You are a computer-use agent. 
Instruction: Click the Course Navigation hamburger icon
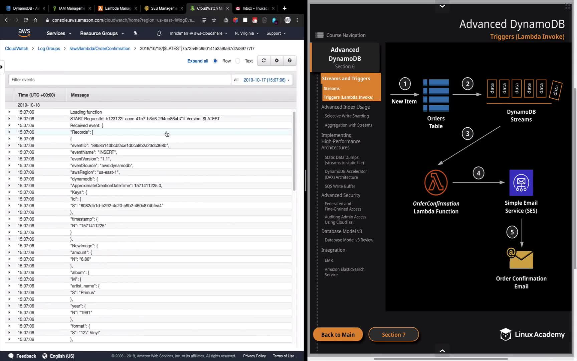(319, 35)
